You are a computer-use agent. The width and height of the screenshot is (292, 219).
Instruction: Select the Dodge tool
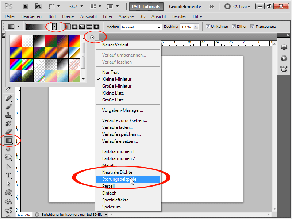(x=8, y=157)
